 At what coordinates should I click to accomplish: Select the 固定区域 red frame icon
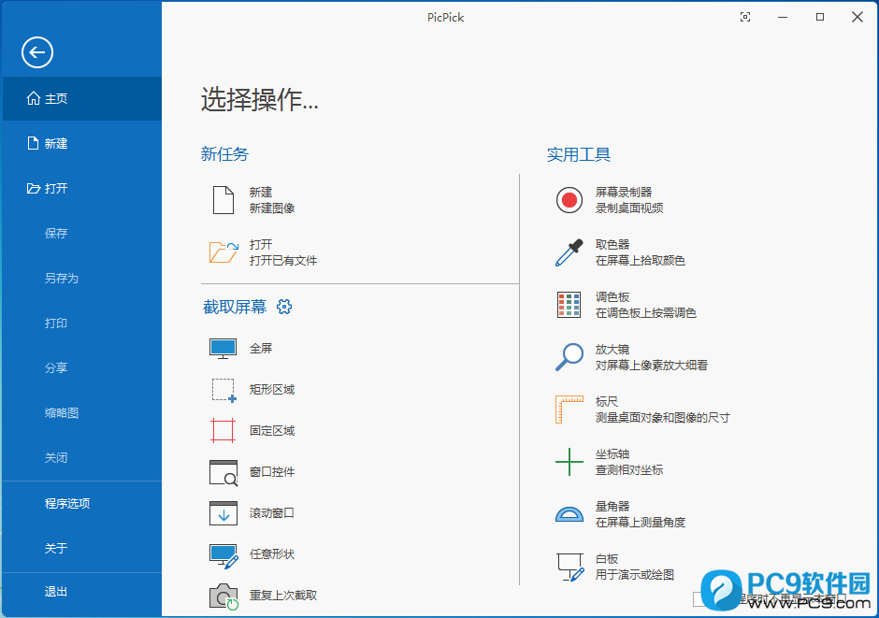tap(223, 430)
